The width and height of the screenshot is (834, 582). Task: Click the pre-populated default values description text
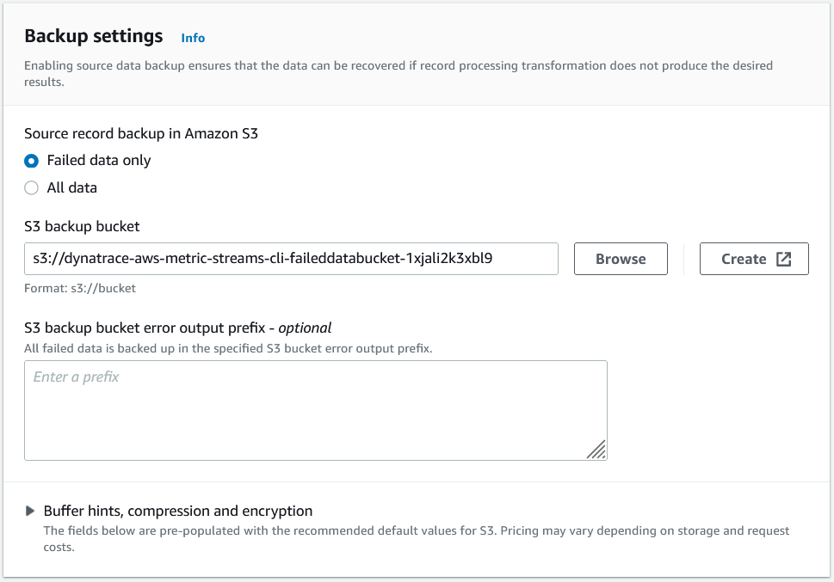tap(417, 539)
